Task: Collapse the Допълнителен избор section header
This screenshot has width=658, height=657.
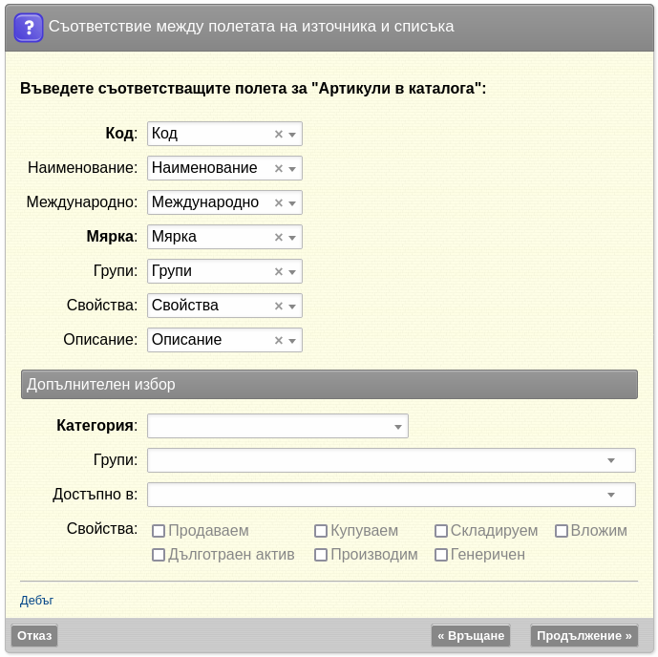Action: [x=329, y=385]
